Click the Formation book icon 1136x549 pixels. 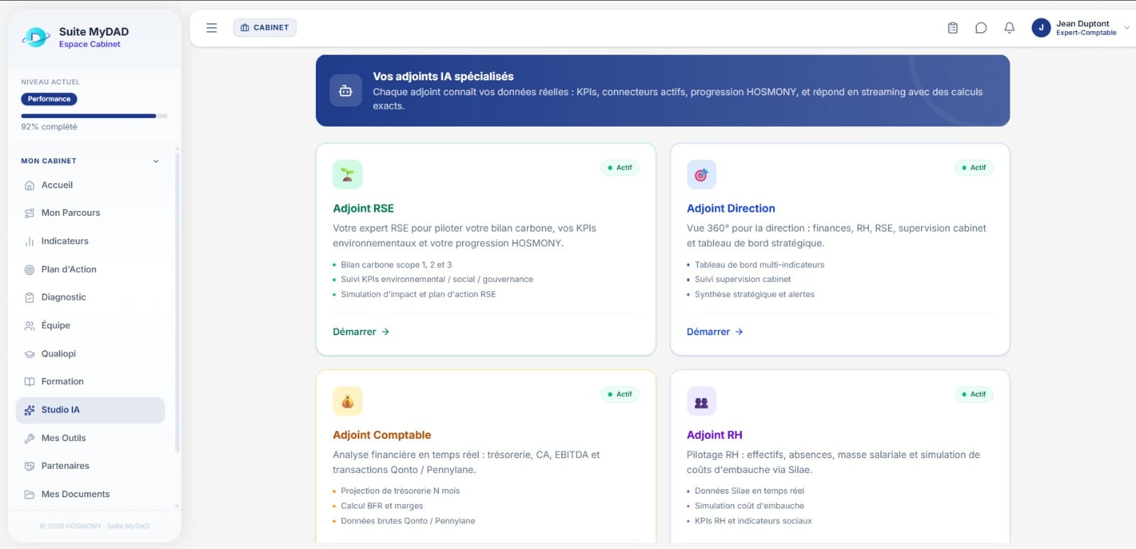[x=29, y=381]
